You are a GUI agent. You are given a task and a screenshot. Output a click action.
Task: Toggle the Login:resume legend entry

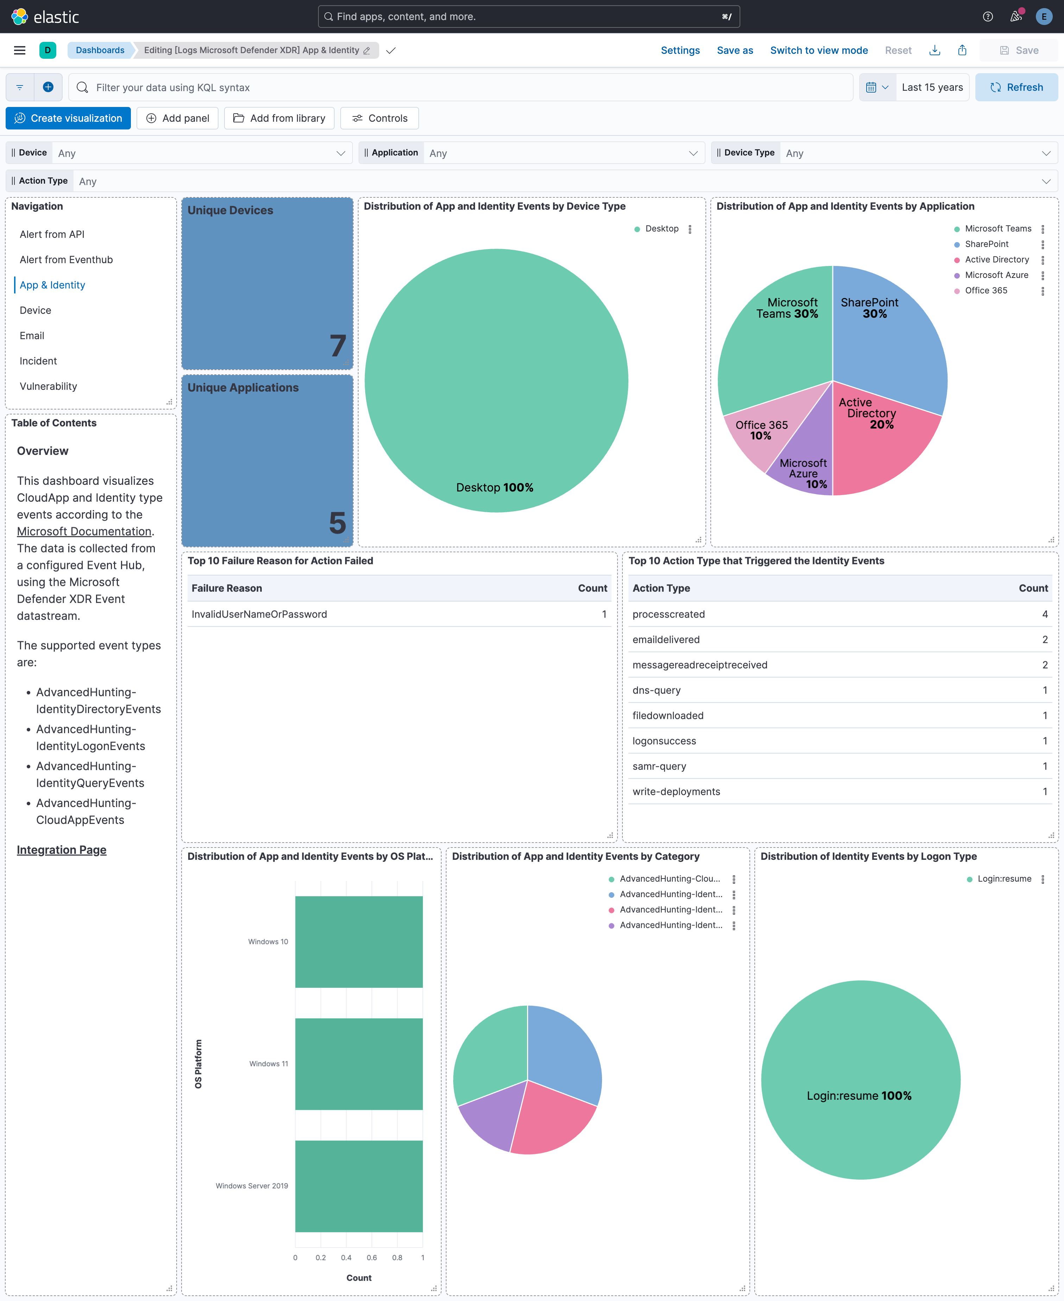click(1004, 879)
